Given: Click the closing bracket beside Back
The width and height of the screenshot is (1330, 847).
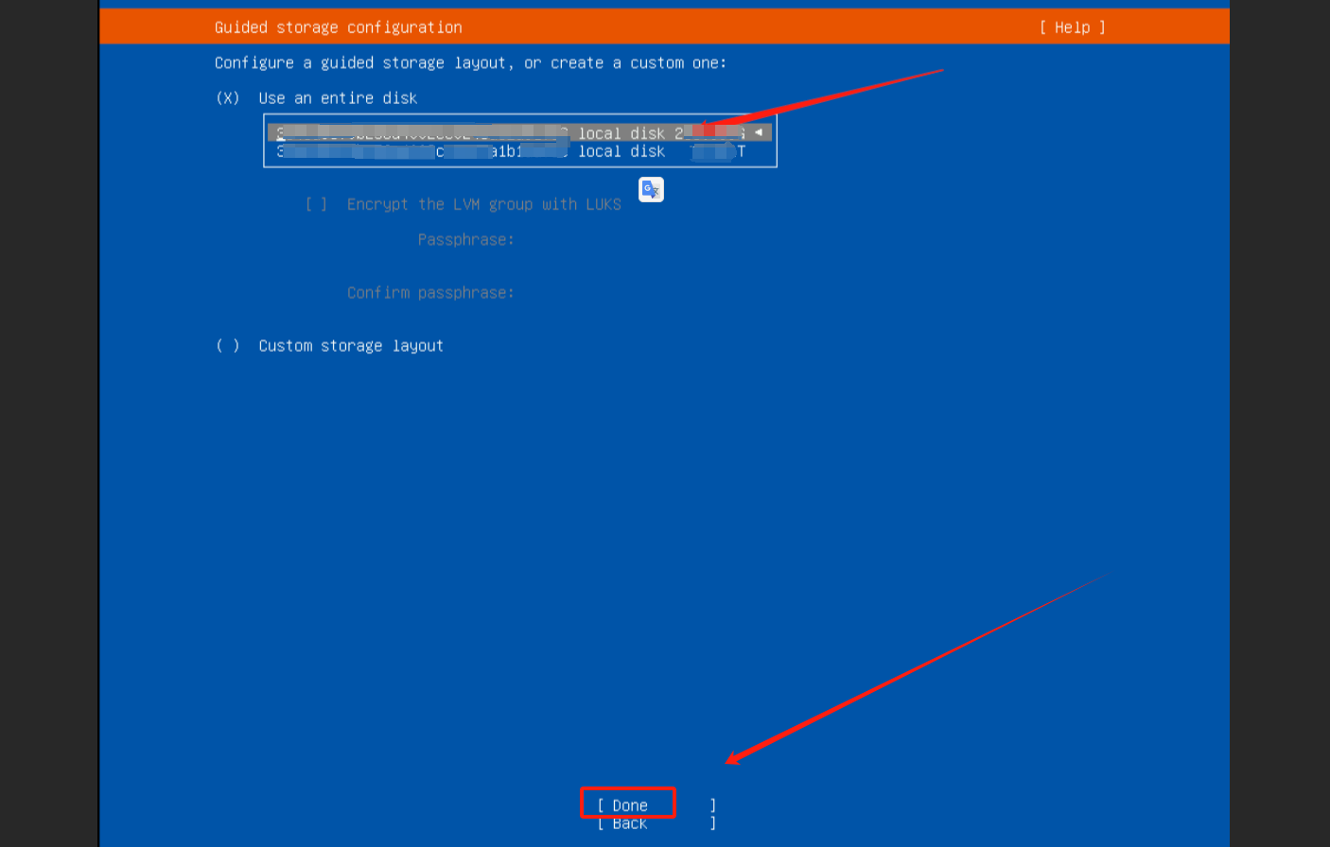Looking at the screenshot, I should coord(713,823).
